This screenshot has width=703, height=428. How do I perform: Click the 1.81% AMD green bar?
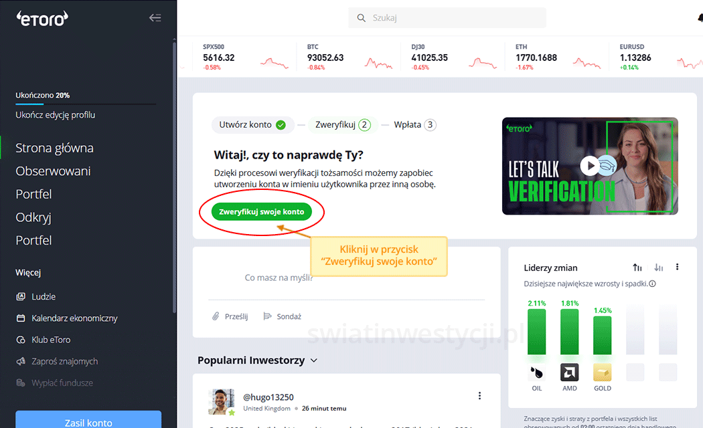(569, 332)
